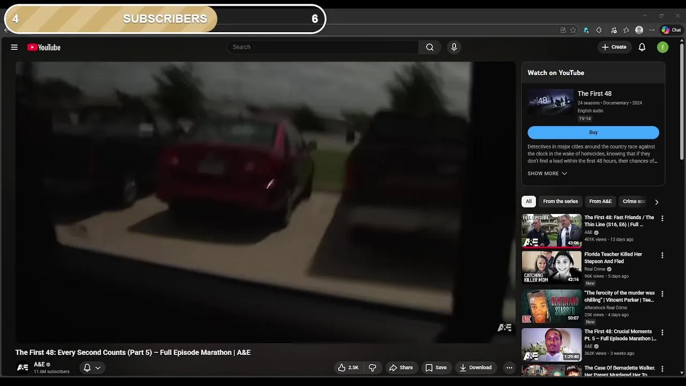Go to the YouTube home logo
The height and width of the screenshot is (386, 686).
44,47
